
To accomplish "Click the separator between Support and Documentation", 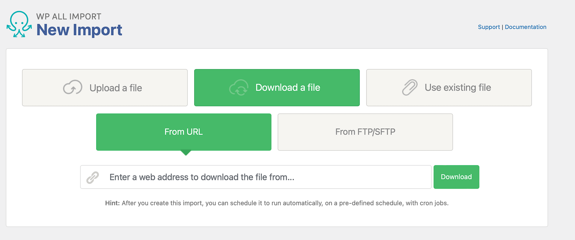I will click(502, 27).
